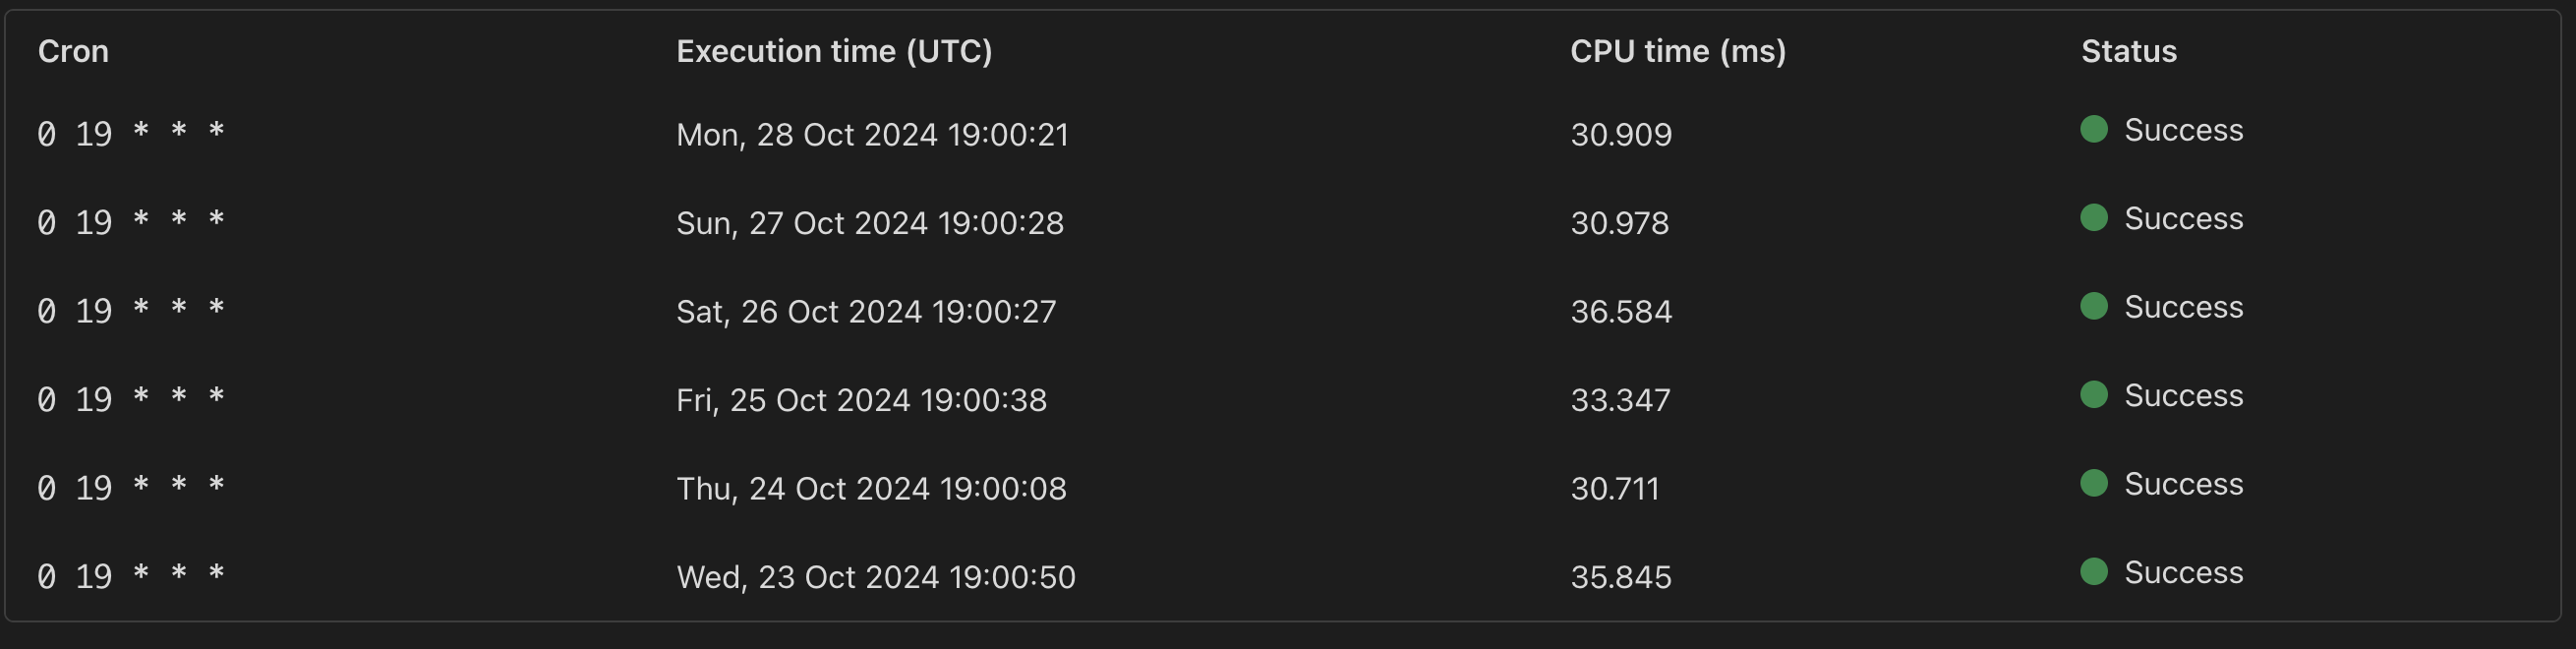Click the green status dot for 24 Oct

click(2094, 483)
